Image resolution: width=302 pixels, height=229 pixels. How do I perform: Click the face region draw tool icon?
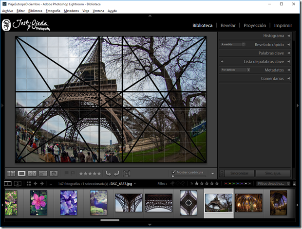click(127, 174)
